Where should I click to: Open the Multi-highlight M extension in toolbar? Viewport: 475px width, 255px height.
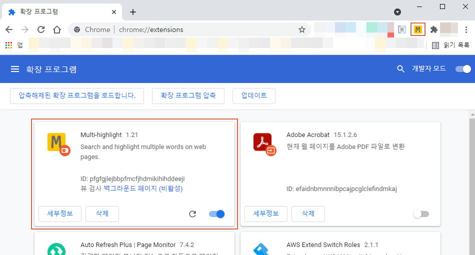417,29
